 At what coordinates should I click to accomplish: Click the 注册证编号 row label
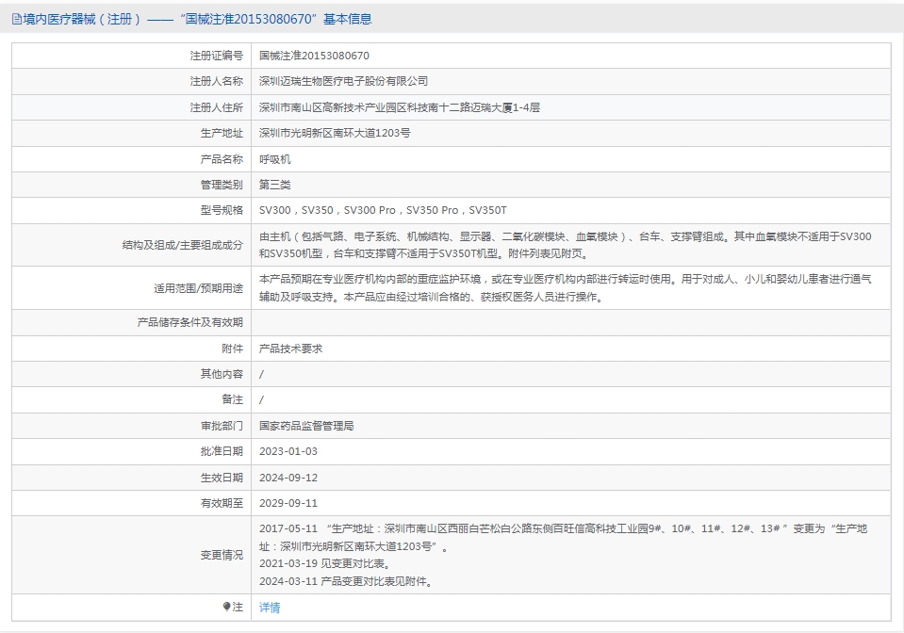[x=217, y=56]
